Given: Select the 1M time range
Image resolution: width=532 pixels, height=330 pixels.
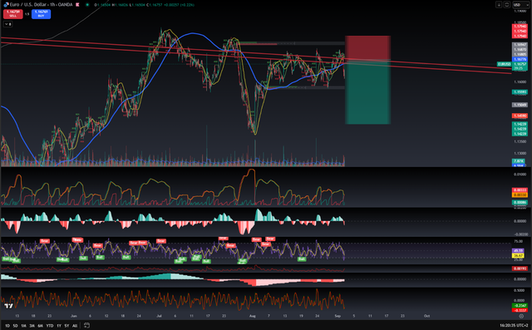Looking at the screenshot, I should (23, 326).
